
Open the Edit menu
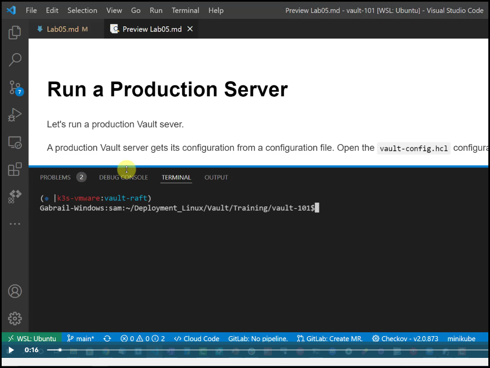pos(52,10)
